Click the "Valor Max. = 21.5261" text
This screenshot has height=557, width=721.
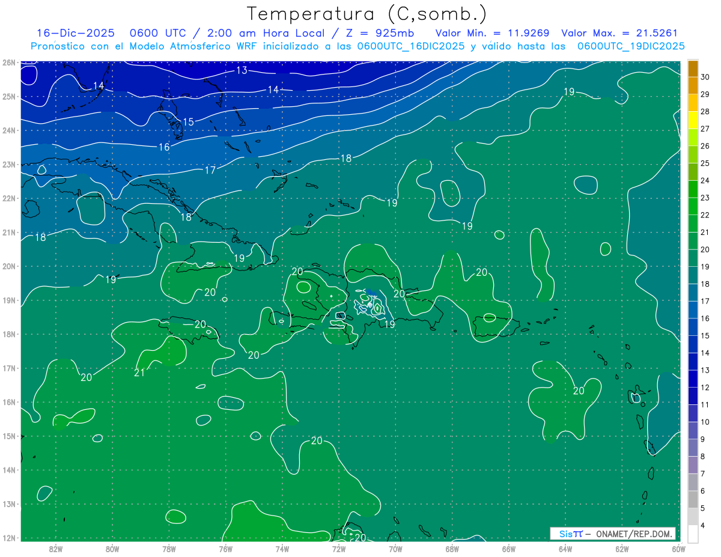(619, 33)
